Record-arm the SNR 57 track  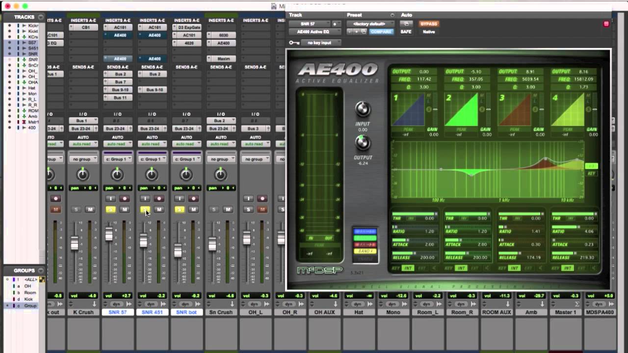pos(124,199)
